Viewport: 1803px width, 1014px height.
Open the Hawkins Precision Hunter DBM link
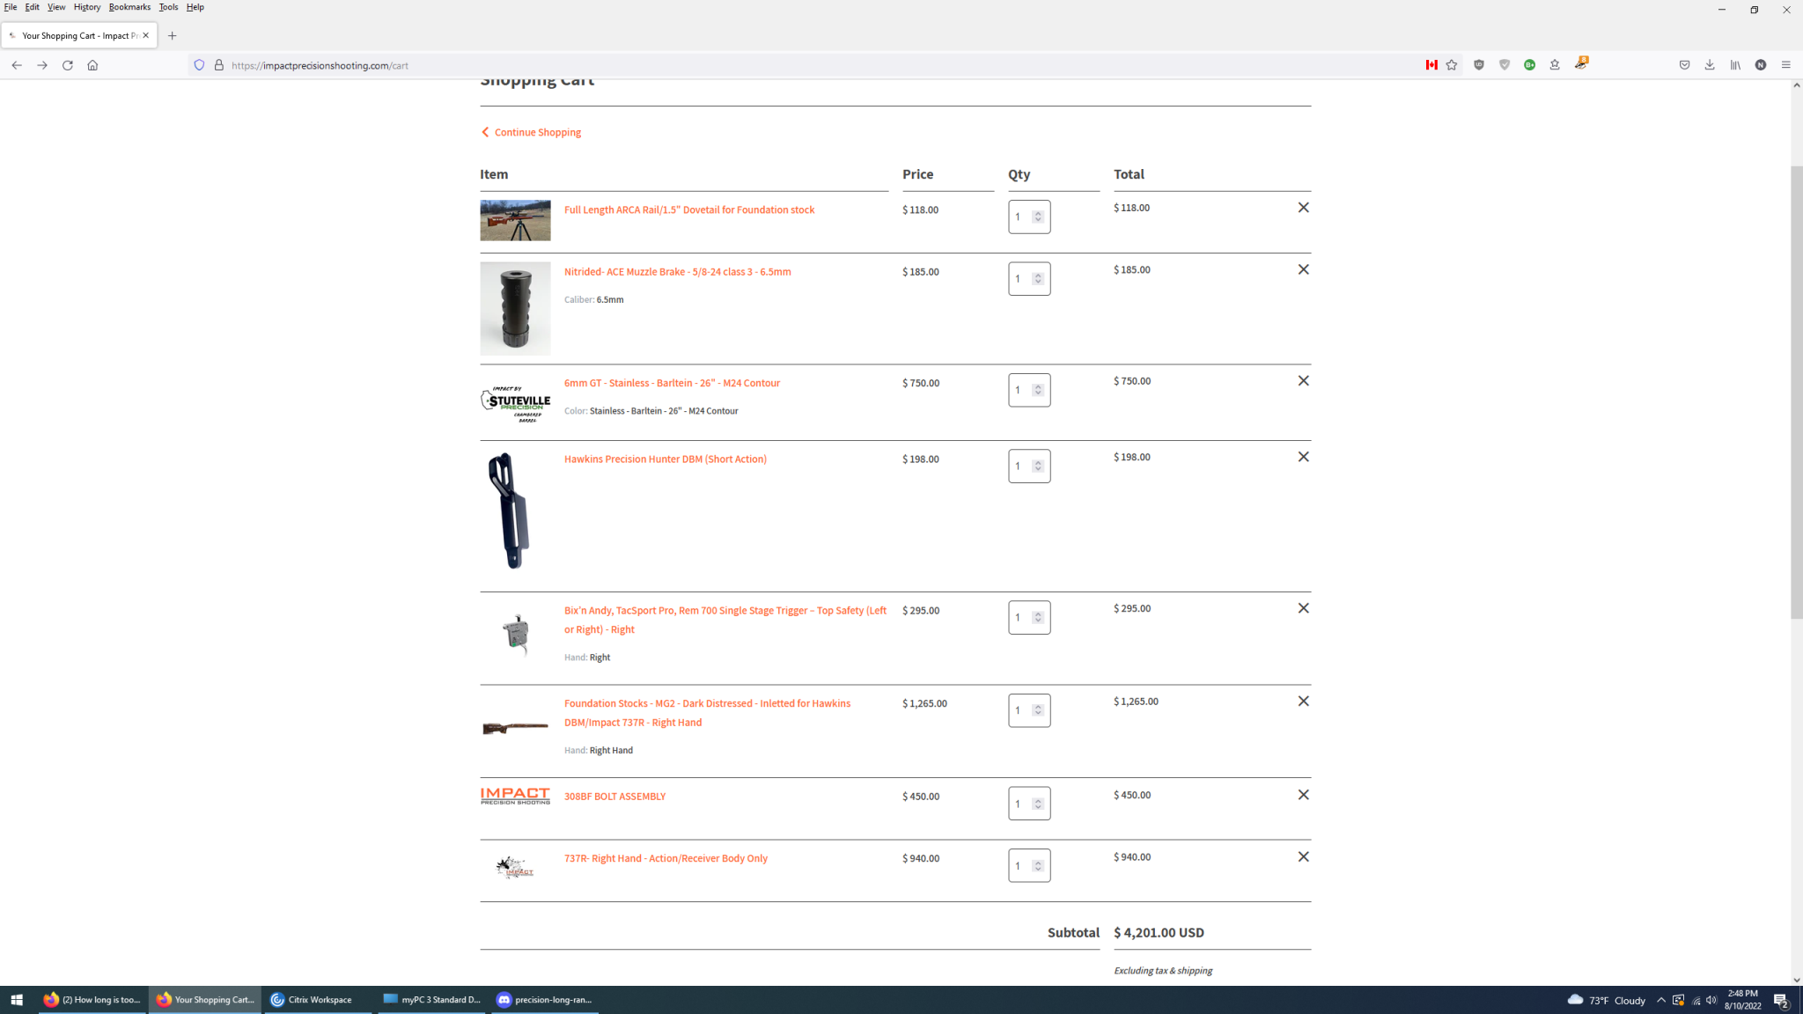coord(666,459)
